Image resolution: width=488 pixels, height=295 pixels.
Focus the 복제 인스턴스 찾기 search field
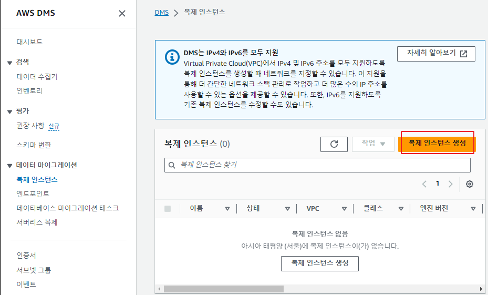[x=317, y=165]
